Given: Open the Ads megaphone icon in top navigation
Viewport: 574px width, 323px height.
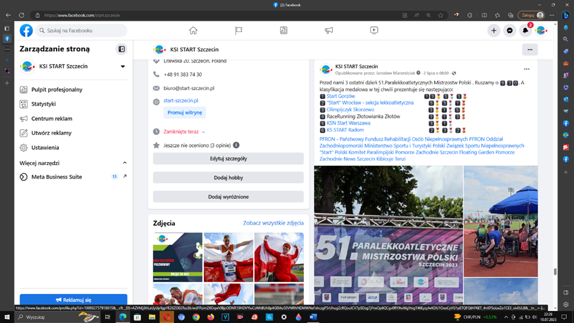Looking at the screenshot, I should [329, 30].
